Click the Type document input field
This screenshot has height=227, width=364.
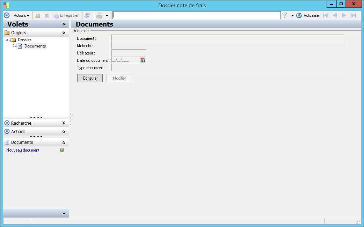[227, 67]
